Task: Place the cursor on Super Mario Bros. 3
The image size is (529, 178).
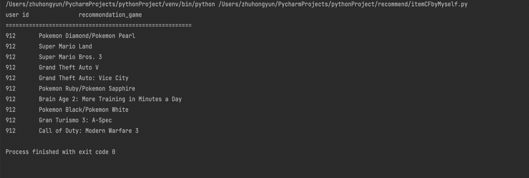Action: point(70,57)
